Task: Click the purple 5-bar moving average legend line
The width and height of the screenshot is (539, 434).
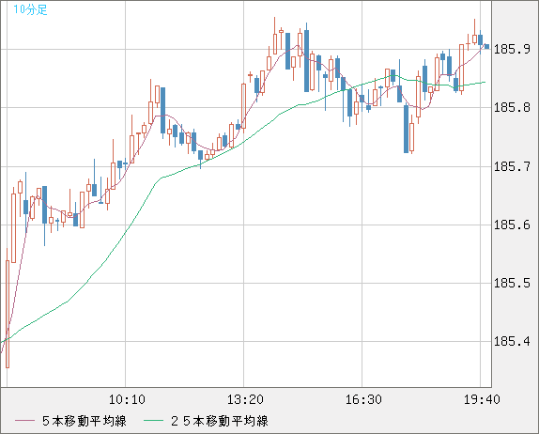Action: click(24, 421)
